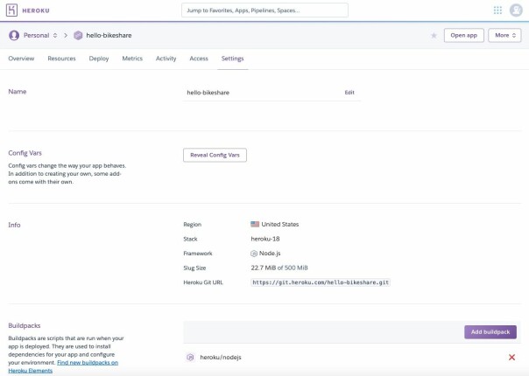Expand the Personal account switcher
This screenshot has height=376, width=529.
(x=40, y=35)
